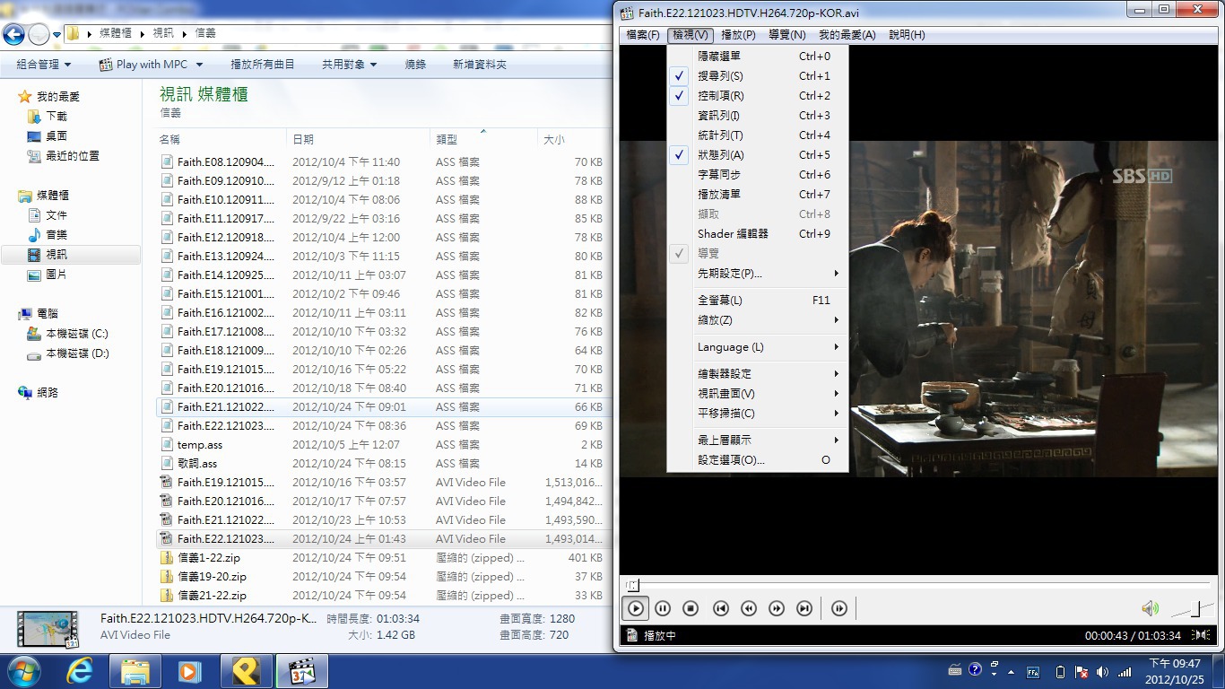Open the 共用對象 dropdown in Explorer

(350, 65)
